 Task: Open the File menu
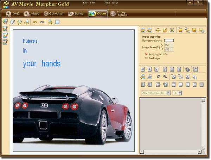(x=85, y=3)
